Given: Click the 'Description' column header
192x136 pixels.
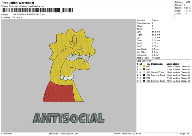Looking at the screenshot, I should [157, 64].
